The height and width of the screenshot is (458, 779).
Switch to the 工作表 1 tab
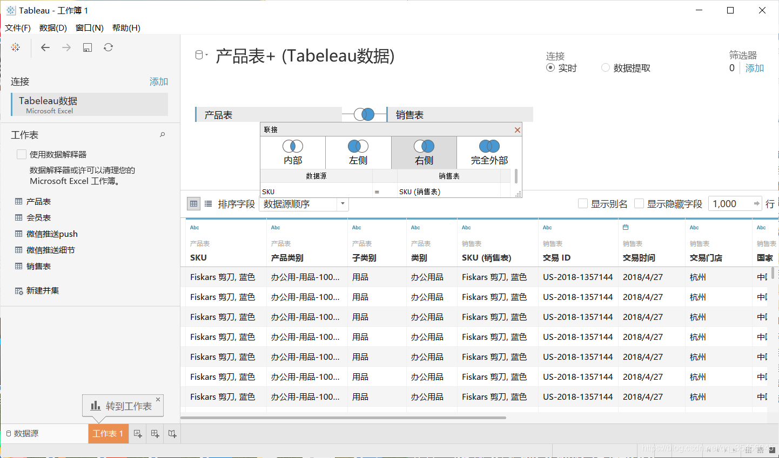108,434
